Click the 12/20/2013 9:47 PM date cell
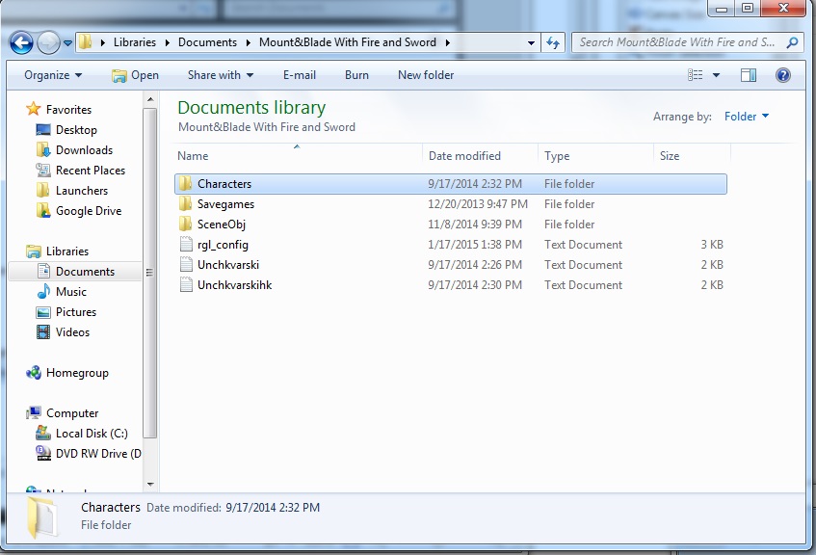The image size is (816, 555). click(x=478, y=203)
